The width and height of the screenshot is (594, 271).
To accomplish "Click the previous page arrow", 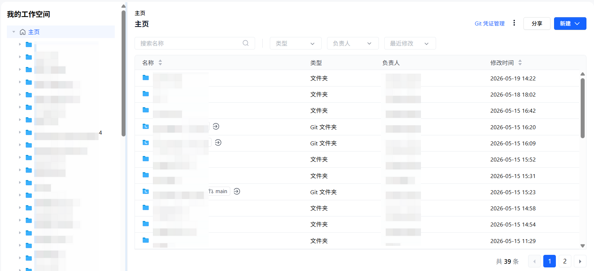I will [x=534, y=261].
